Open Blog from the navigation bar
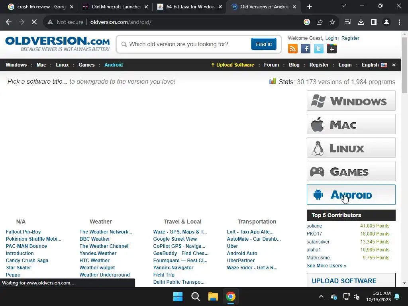This screenshot has height=306, width=408. click(x=294, y=65)
